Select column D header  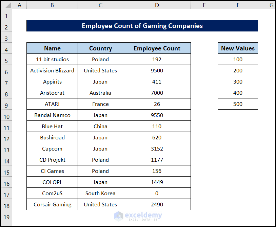click(x=157, y=5)
